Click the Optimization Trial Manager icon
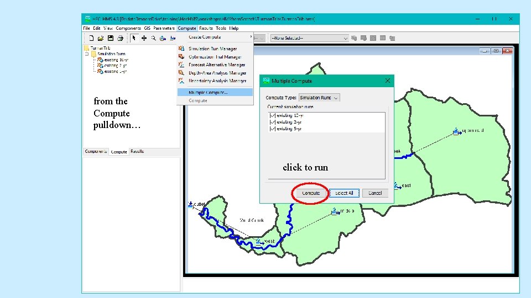 coord(181,57)
